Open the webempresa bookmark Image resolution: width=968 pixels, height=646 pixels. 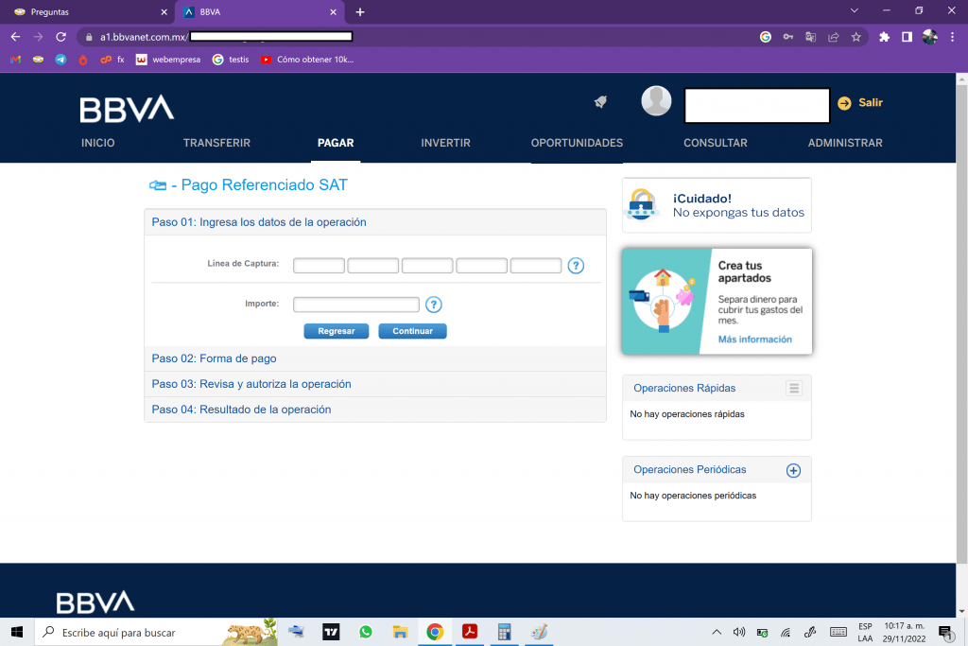tap(168, 60)
